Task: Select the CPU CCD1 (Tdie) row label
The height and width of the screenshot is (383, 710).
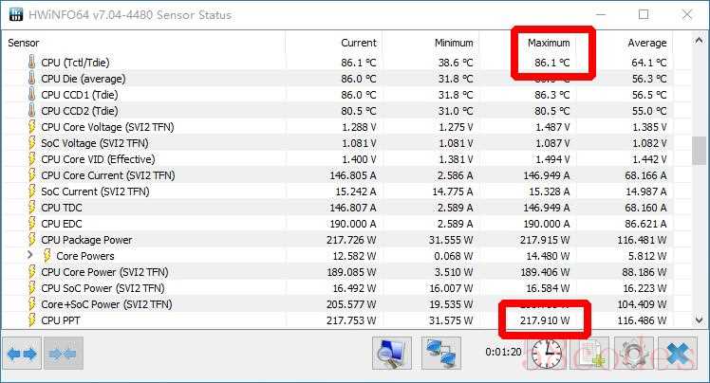Action: [79, 95]
